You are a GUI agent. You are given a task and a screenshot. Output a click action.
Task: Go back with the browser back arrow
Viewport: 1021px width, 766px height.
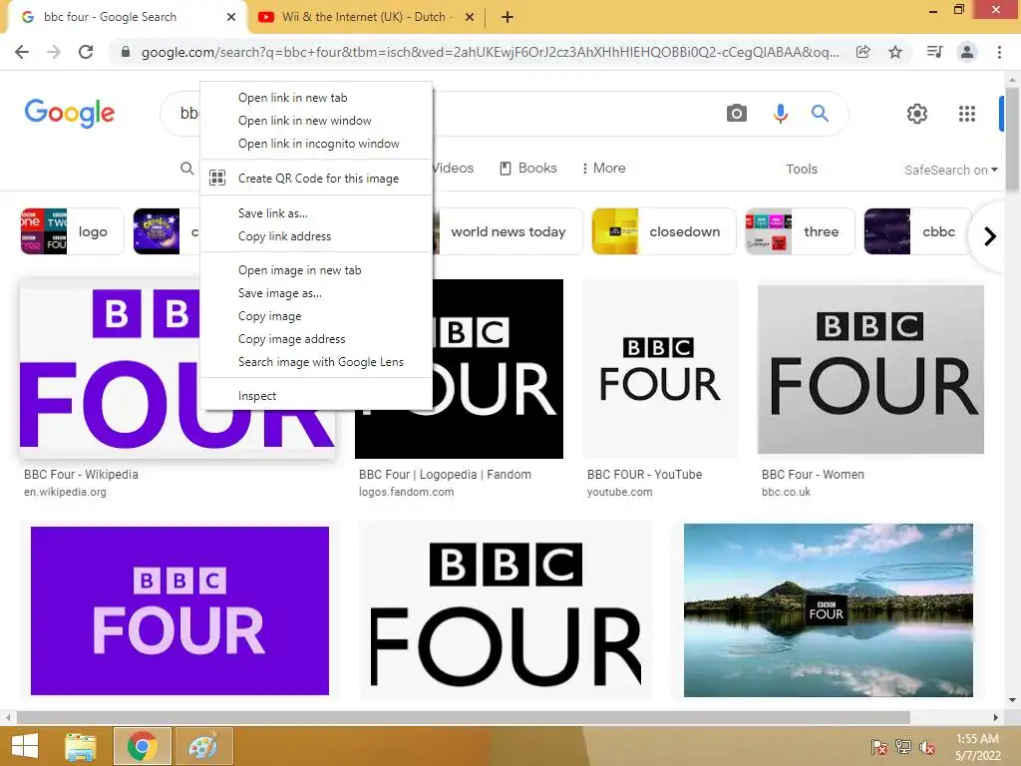pyautogui.click(x=22, y=52)
